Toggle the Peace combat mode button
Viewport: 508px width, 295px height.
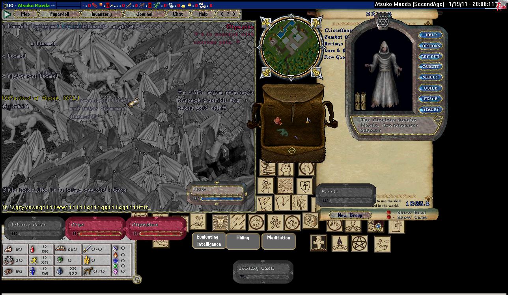click(431, 99)
